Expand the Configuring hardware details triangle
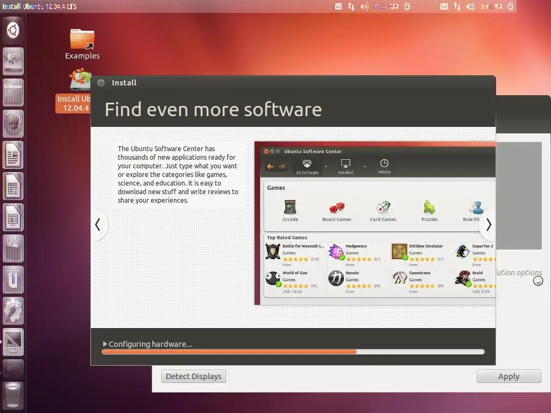This screenshot has height=413, width=551. [105, 344]
